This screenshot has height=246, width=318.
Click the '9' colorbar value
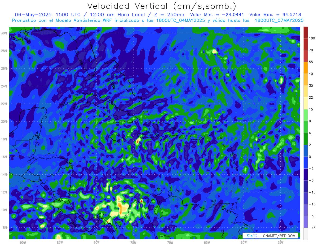coord(310,121)
